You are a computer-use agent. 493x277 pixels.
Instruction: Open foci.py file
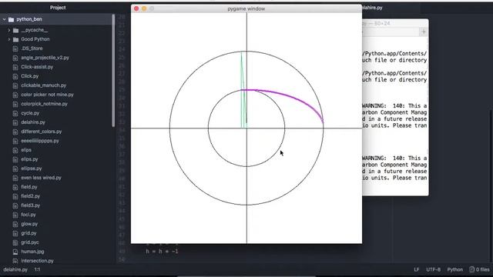coord(29,215)
